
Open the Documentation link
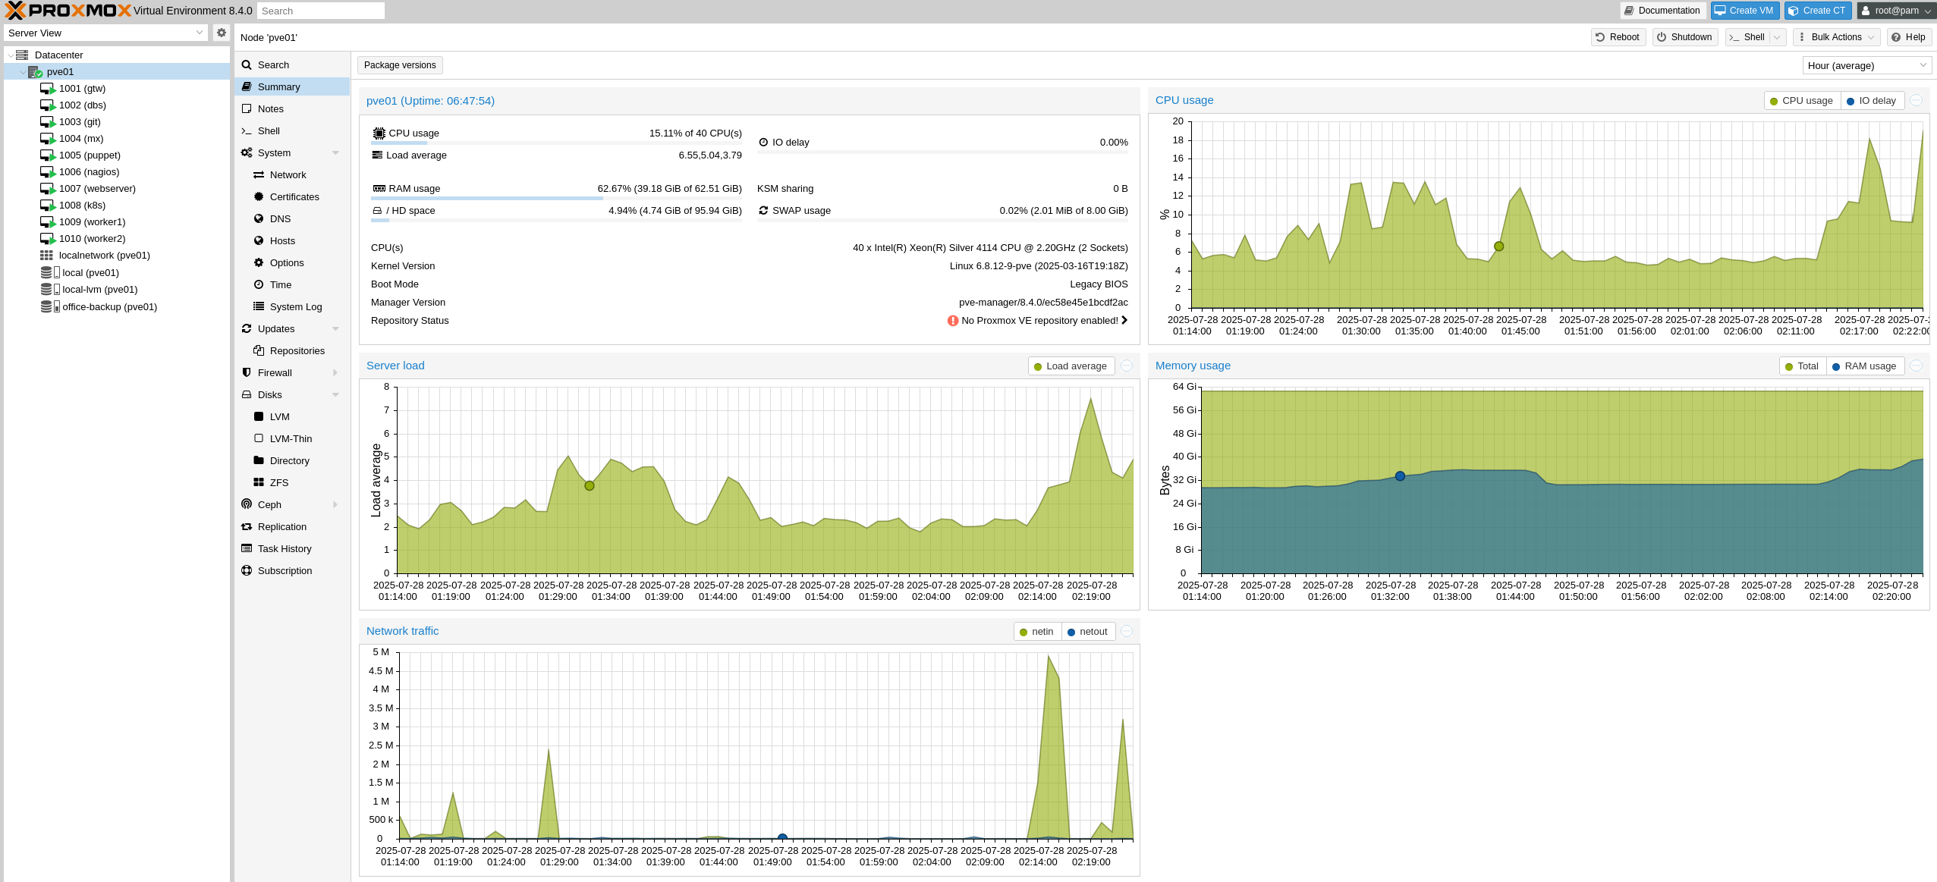click(1662, 11)
